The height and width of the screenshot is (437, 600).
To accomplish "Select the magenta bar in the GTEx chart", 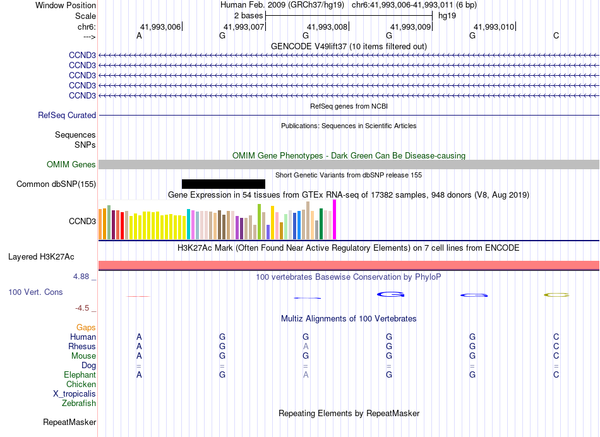I will [x=335, y=220].
